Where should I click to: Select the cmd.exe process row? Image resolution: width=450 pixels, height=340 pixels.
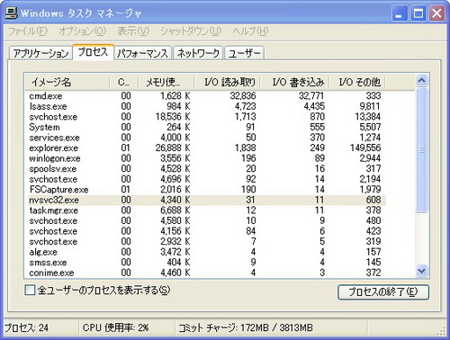point(205,96)
